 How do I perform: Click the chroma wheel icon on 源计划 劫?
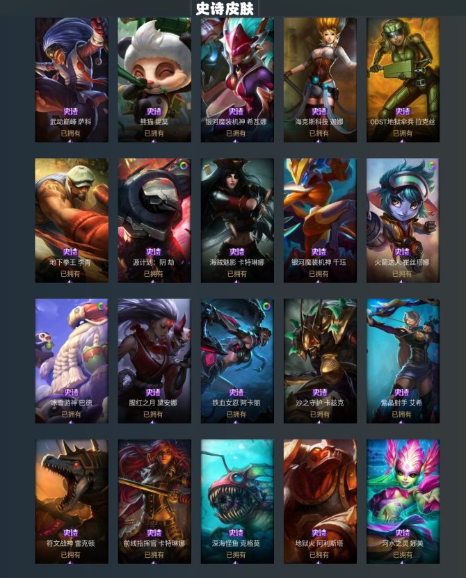pyautogui.click(x=183, y=166)
